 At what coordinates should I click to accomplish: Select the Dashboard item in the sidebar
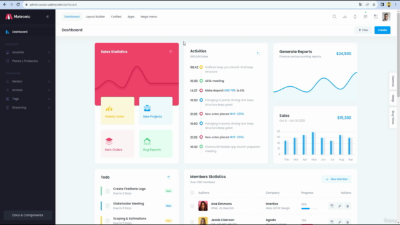coord(27,32)
